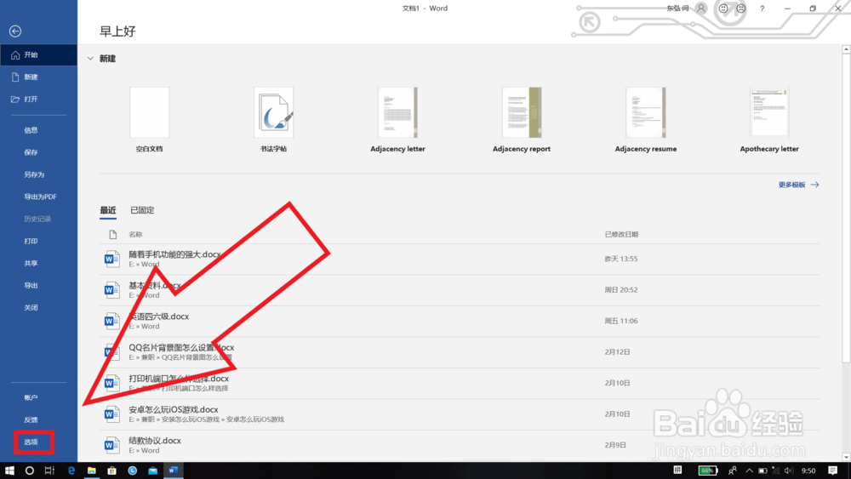This screenshot has height=479, width=851.
Task: Click the blue clock app icon on the taskbar
Action: pyautogui.click(x=133, y=470)
